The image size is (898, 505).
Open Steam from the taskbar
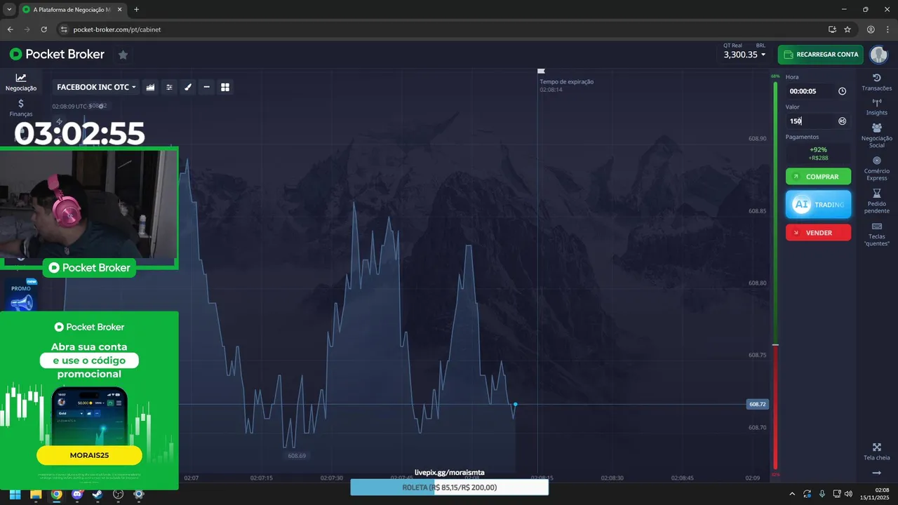pos(98,494)
